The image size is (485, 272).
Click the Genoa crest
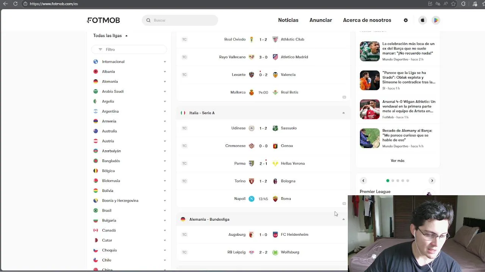click(275, 146)
